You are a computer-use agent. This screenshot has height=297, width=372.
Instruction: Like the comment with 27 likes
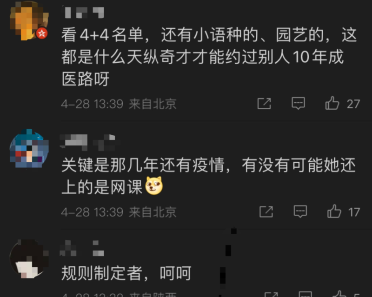tap(332, 103)
